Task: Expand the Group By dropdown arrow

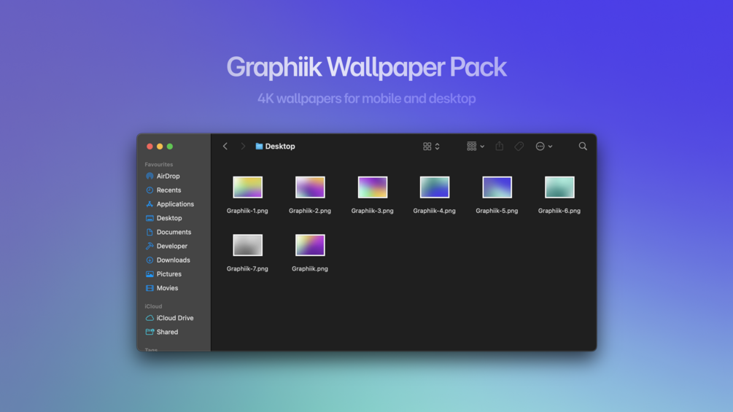Action: [482, 147]
